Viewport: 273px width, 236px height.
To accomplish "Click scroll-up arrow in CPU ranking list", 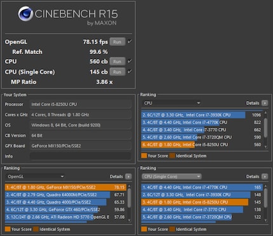I will [265, 113].
